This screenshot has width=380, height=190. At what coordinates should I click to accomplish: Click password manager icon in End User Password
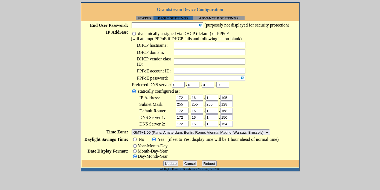point(200,25)
